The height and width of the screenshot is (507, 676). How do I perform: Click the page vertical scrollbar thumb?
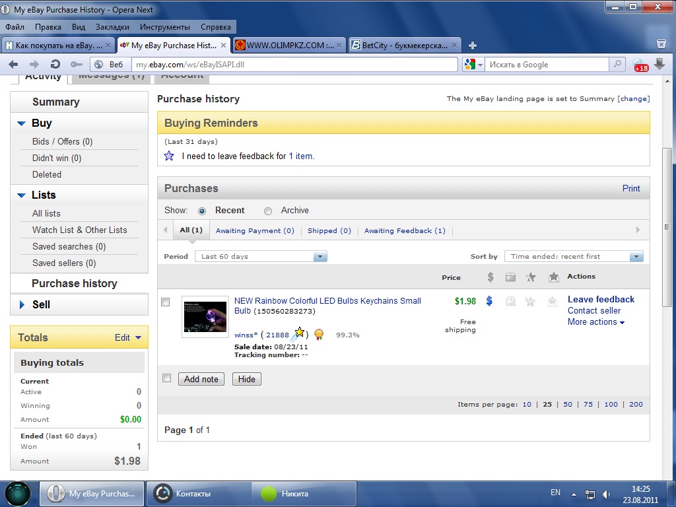click(667, 227)
